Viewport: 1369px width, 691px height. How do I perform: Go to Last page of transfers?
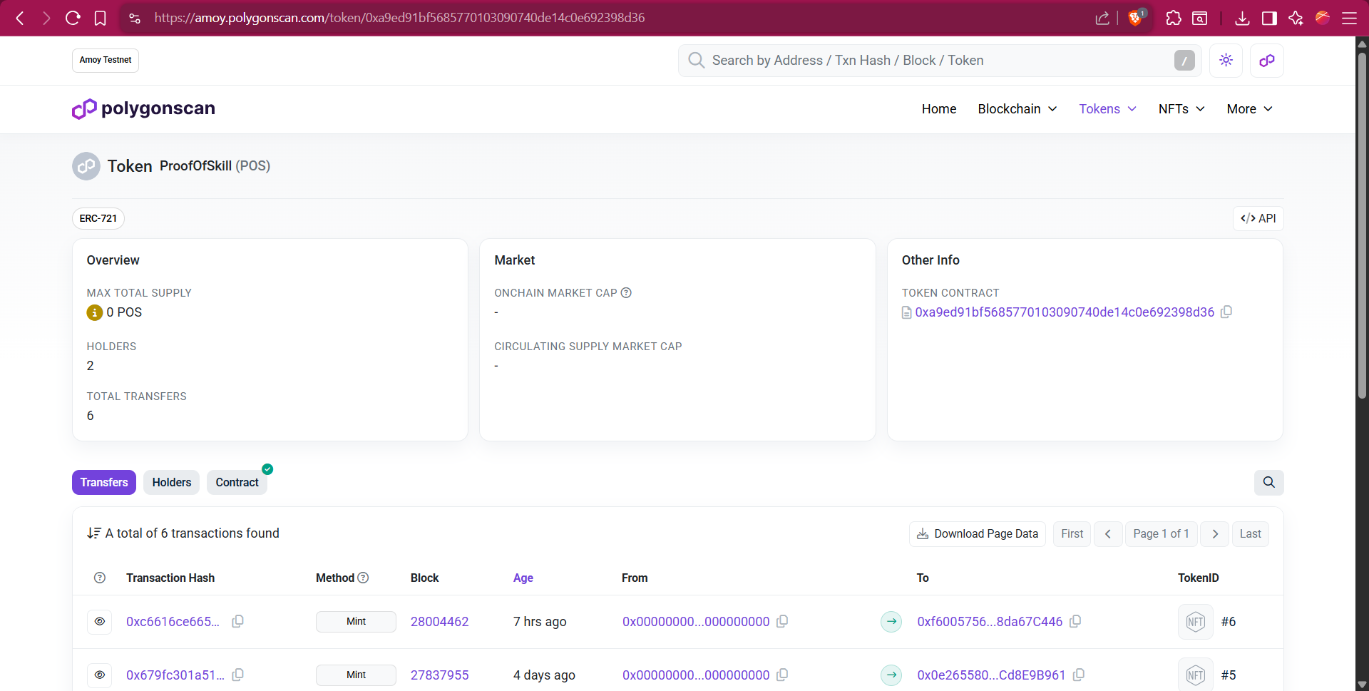tap(1251, 534)
